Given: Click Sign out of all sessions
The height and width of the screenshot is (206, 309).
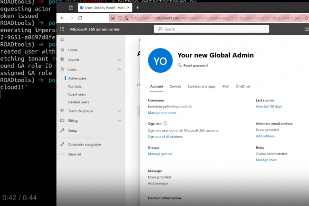Looking at the screenshot, I should coord(165,137).
